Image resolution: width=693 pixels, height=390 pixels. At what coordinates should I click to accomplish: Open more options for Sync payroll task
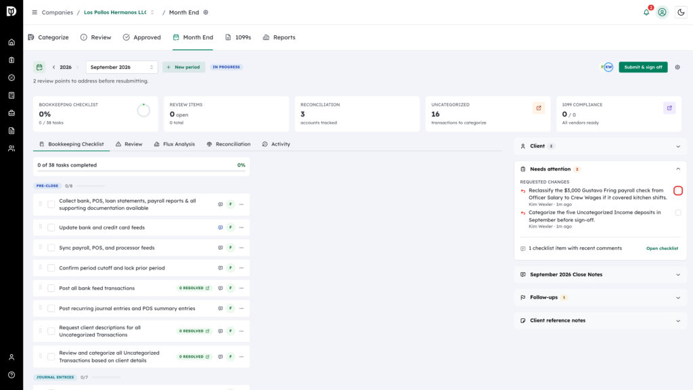click(x=242, y=248)
